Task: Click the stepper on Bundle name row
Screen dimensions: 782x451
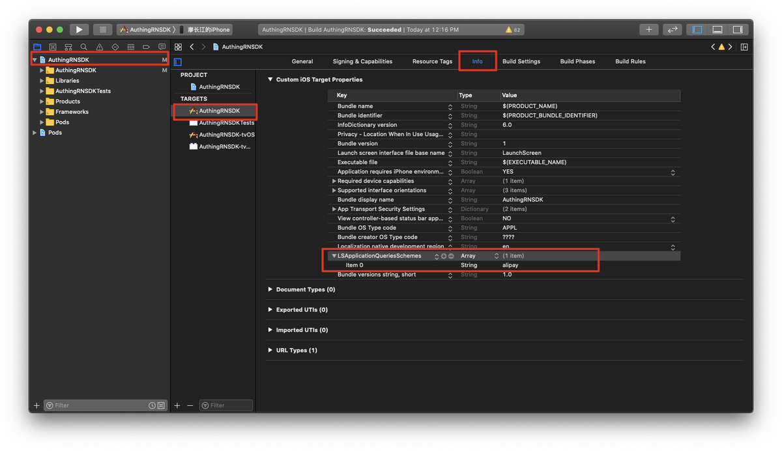Action: (x=450, y=107)
